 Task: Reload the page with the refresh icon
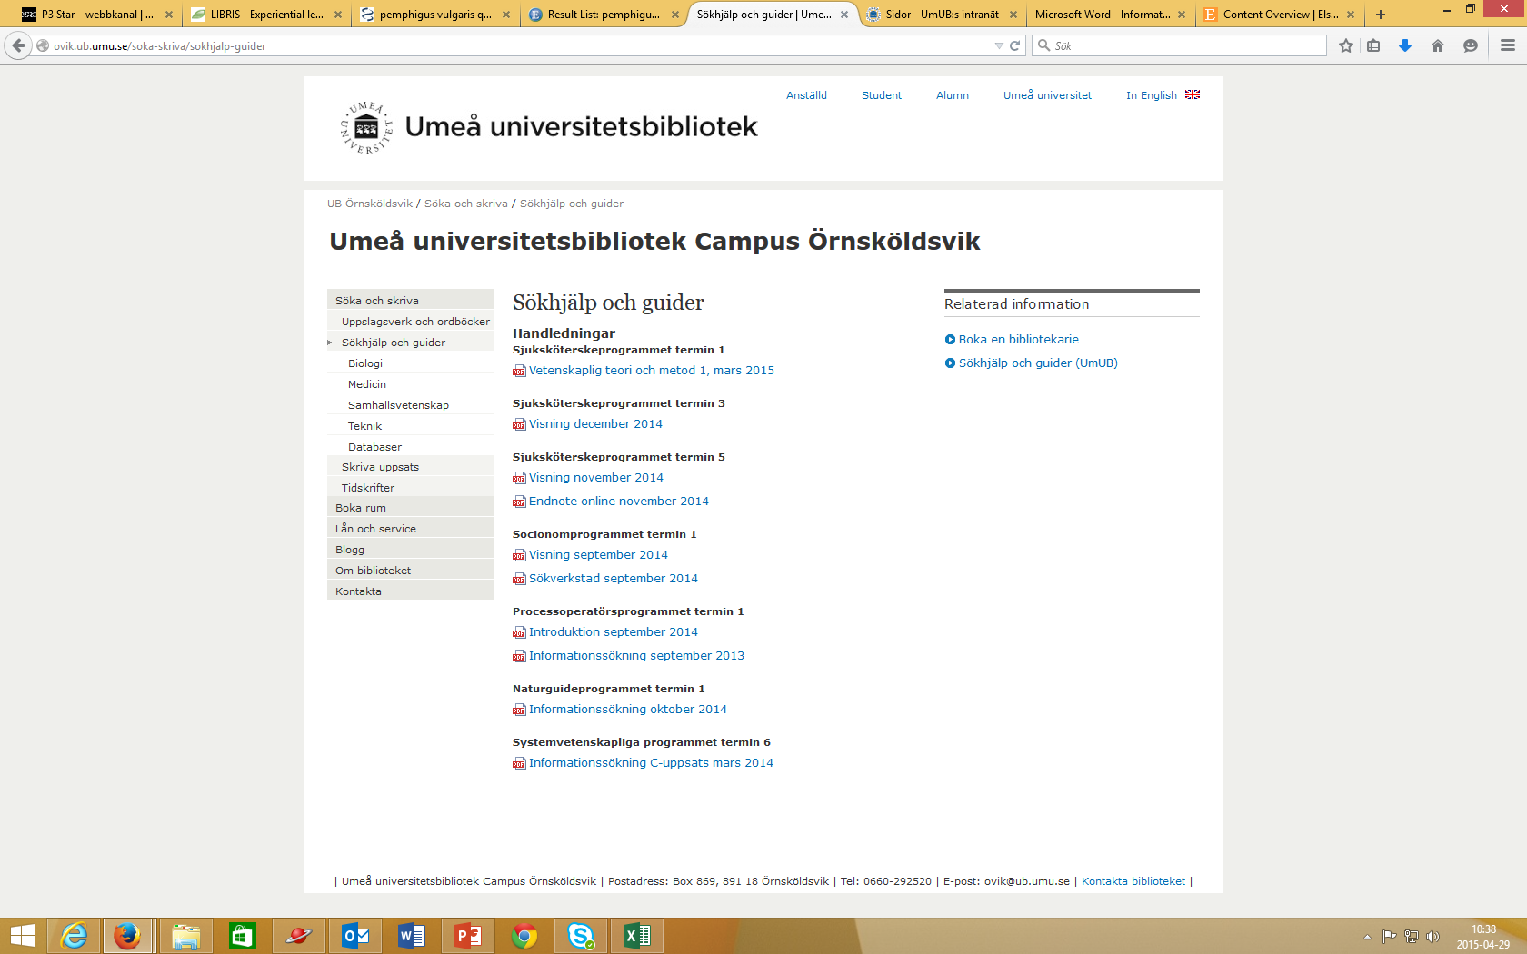tap(1015, 45)
